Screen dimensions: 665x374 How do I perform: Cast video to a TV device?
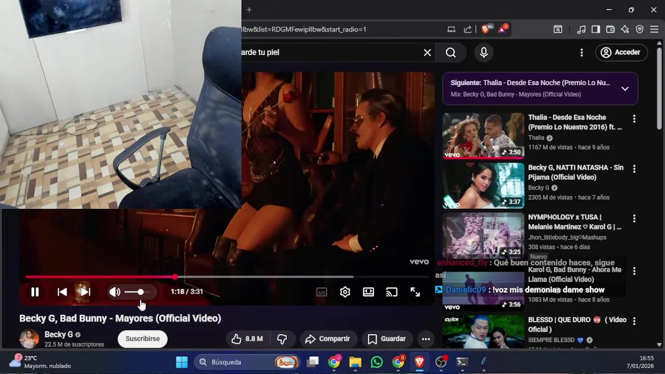point(392,292)
